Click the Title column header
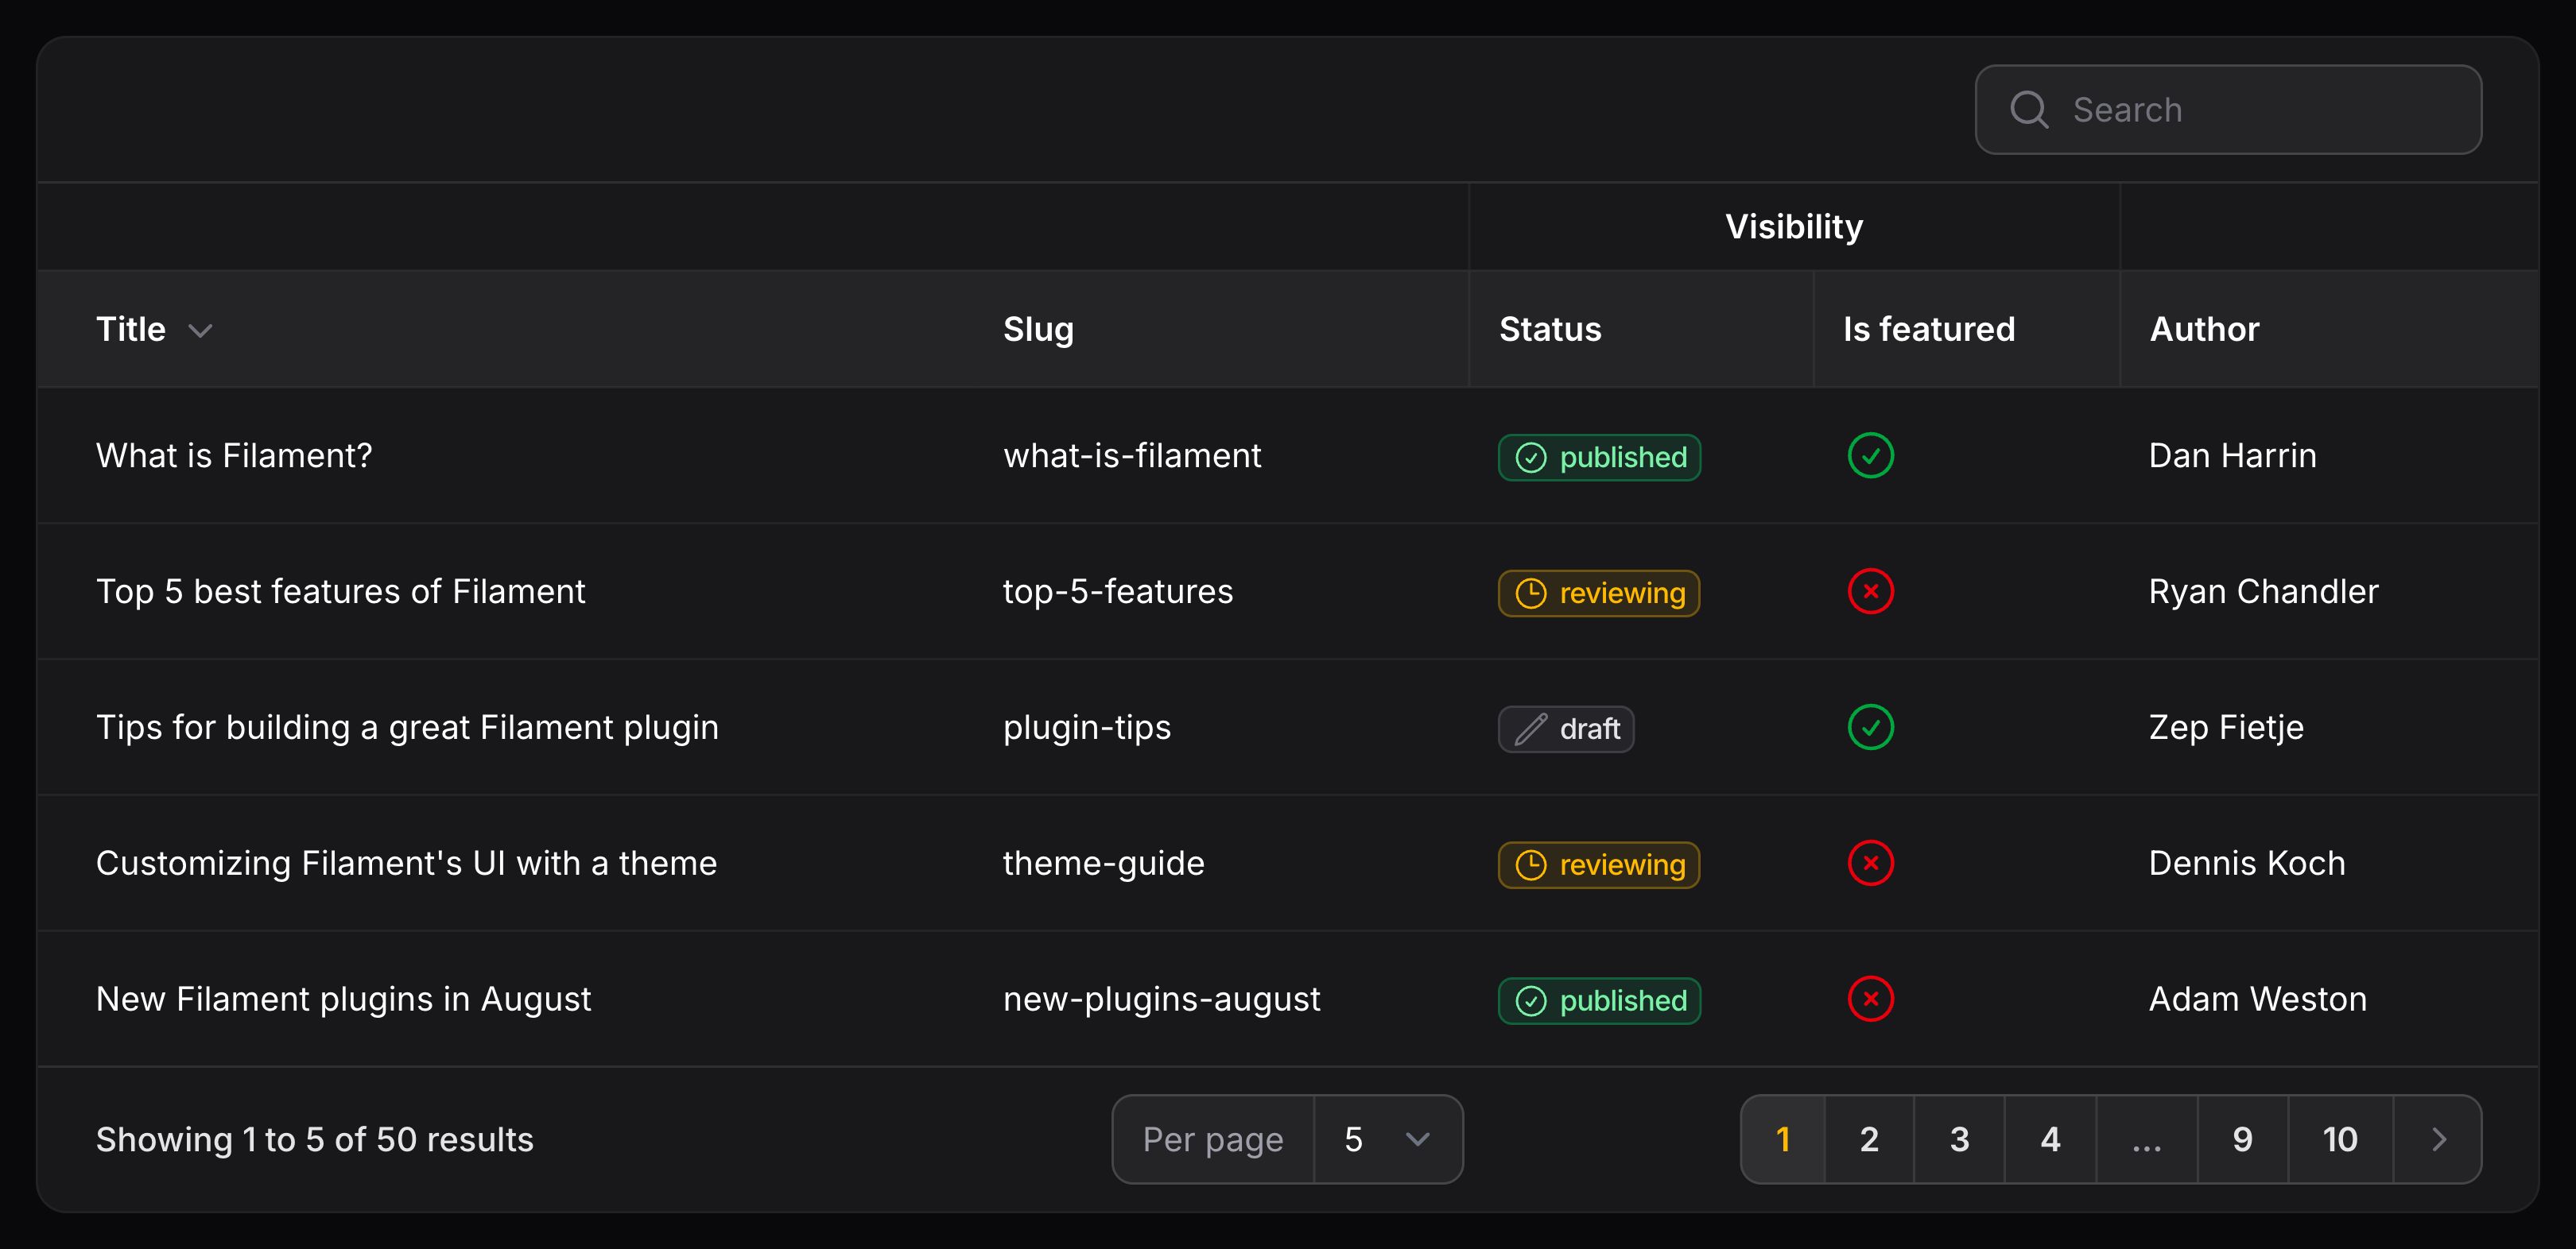Image resolution: width=2576 pixels, height=1249 pixels. tap(131, 330)
